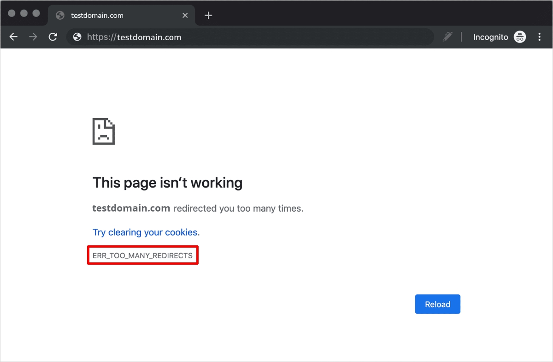Screen dimensions: 553x362
Task: Go back with the back arrow
Action: coord(13,37)
